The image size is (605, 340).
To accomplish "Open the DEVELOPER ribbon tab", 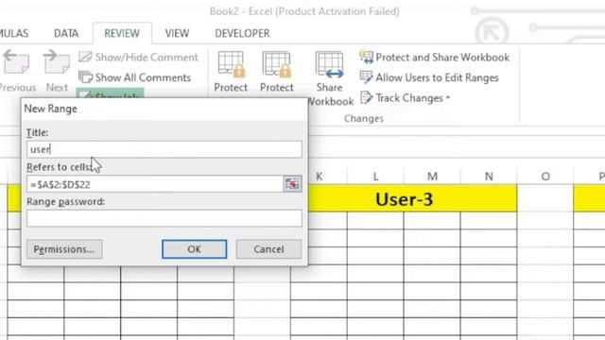I will tap(242, 34).
